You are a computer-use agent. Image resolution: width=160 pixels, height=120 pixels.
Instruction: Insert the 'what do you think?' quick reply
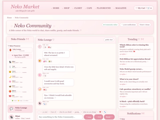[x=65, y=112]
